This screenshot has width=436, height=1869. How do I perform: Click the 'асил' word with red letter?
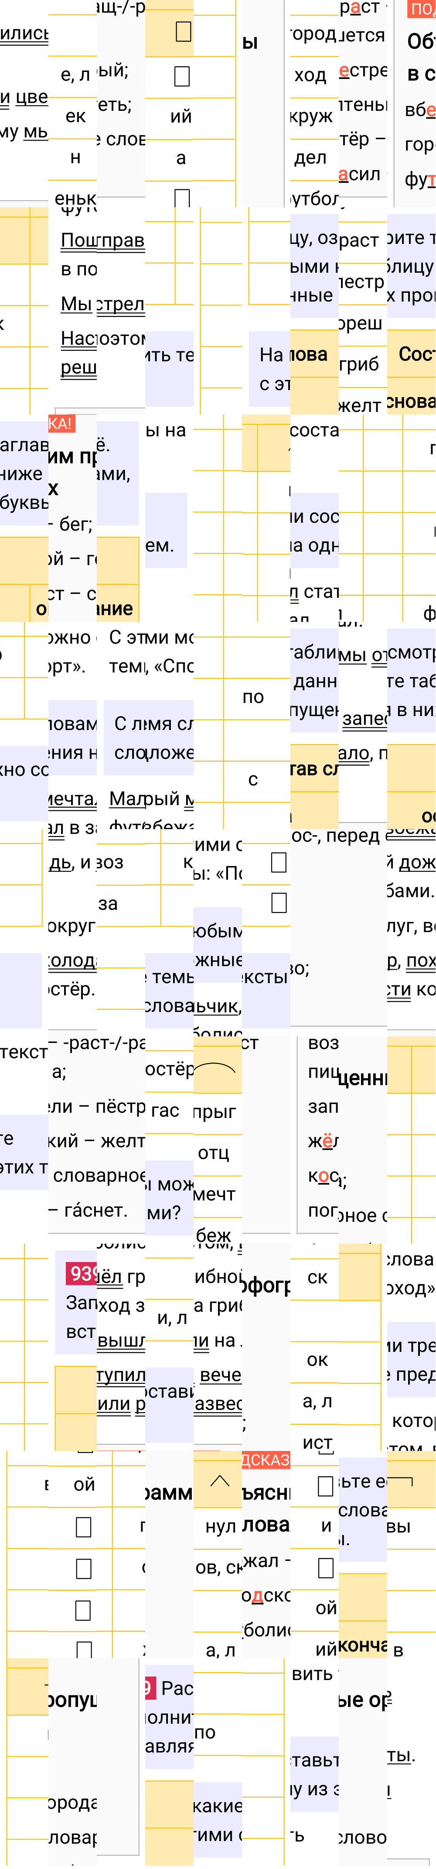[361, 174]
